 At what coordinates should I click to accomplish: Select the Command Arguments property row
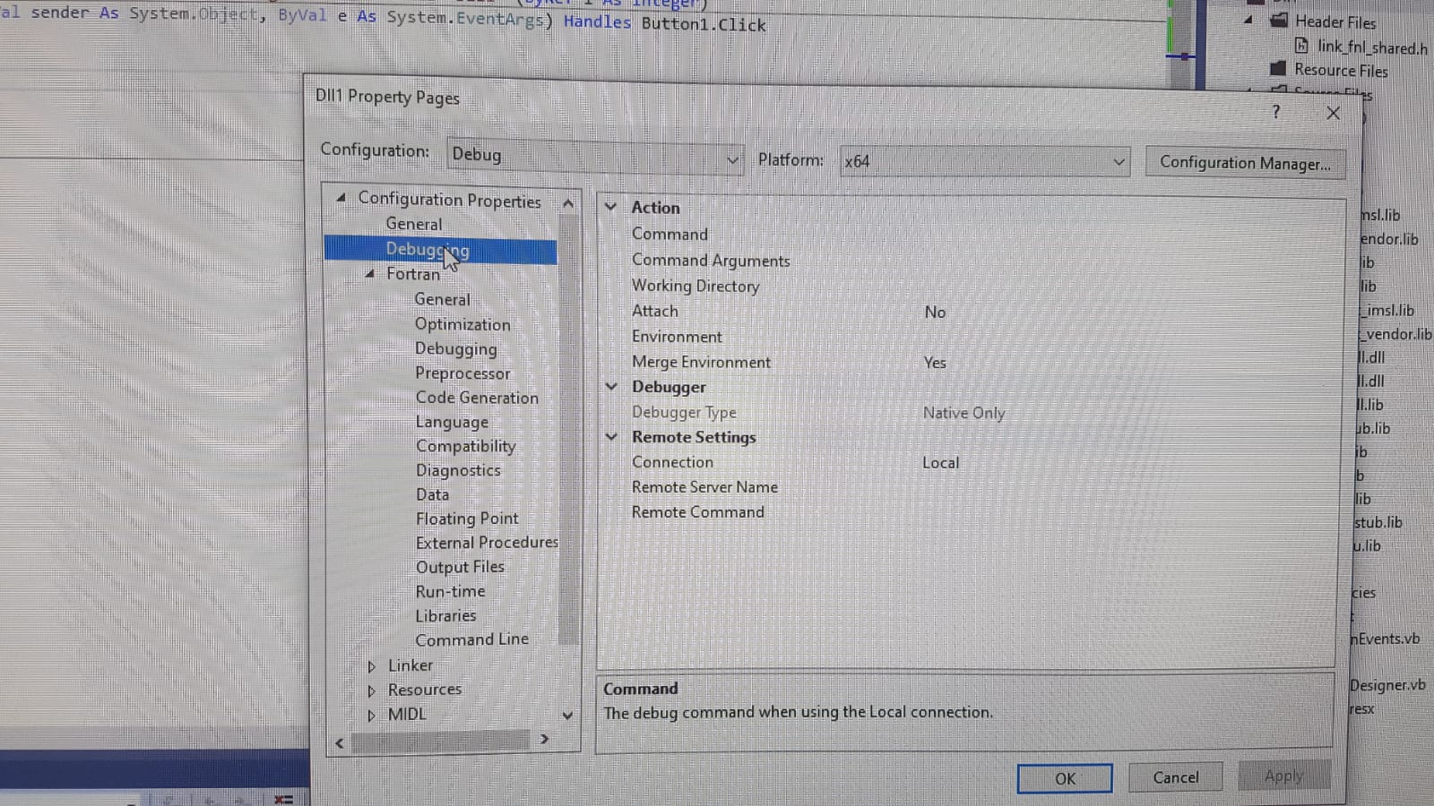pos(710,261)
